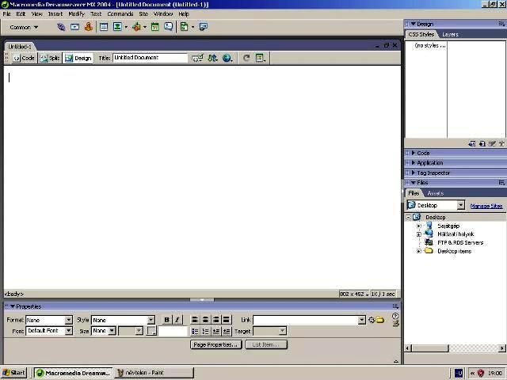507x380 pixels.
Task: Expand the Desktop items tree node
Action: click(x=419, y=251)
